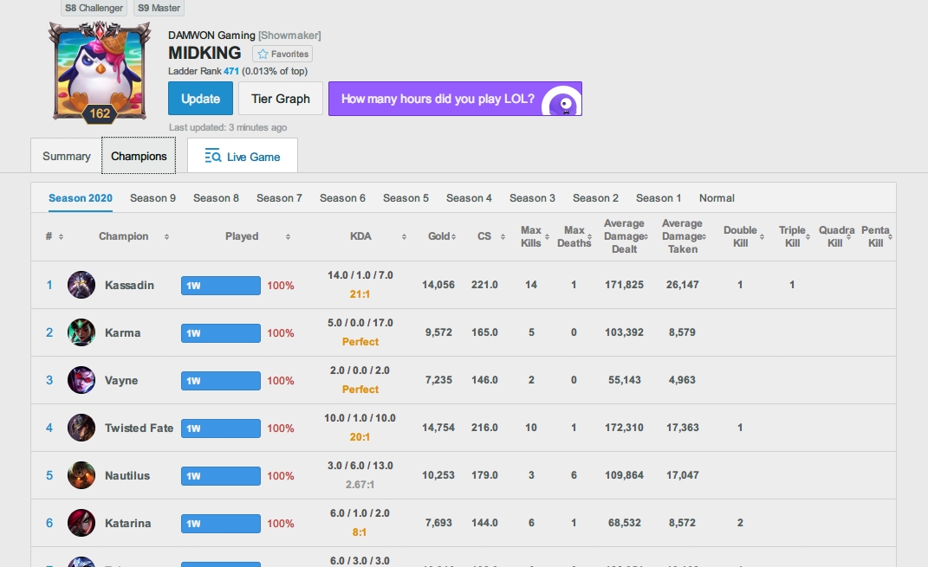Click Karma champion name
Screen dimensions: 928x567
click(x=122, y=333)
